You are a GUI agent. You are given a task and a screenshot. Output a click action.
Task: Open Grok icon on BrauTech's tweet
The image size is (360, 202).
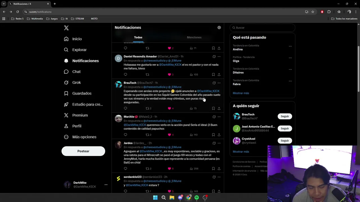point(214,83)
